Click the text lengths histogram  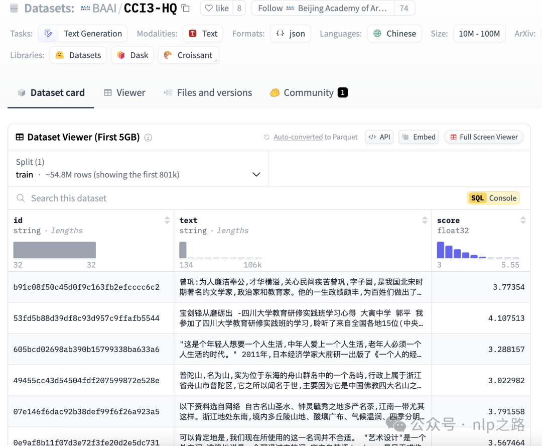tap(220, 250)
